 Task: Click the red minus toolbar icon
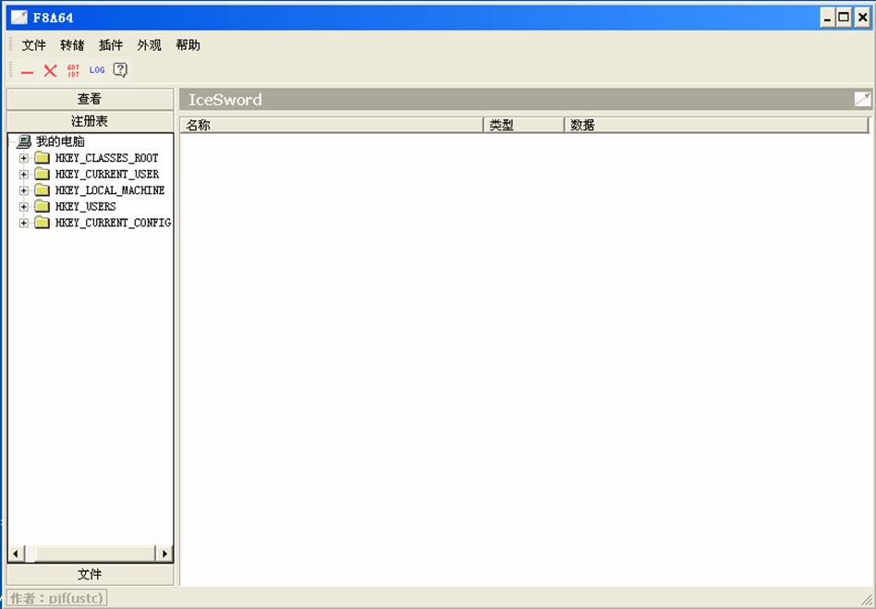pyautogui.click(x=27, y=72)
